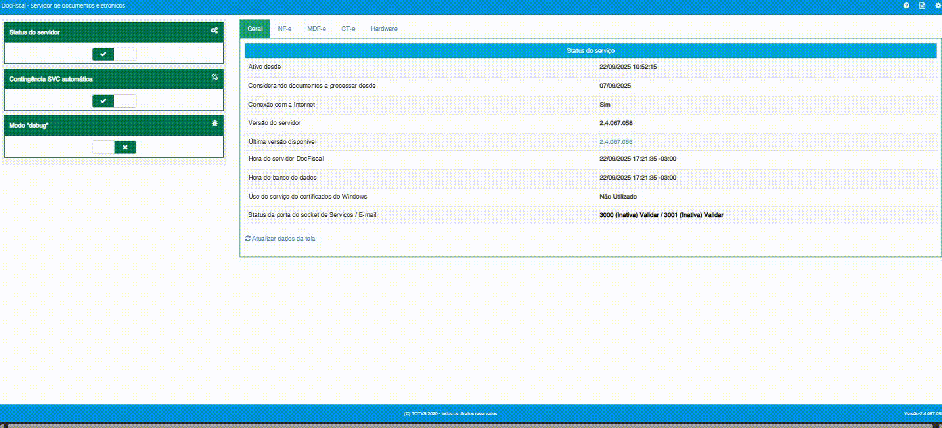Click the TOTVS 2020 copyright footer text
Viewport: 942px width, 428px height.
pyautogui.click(x=450, y=413)
